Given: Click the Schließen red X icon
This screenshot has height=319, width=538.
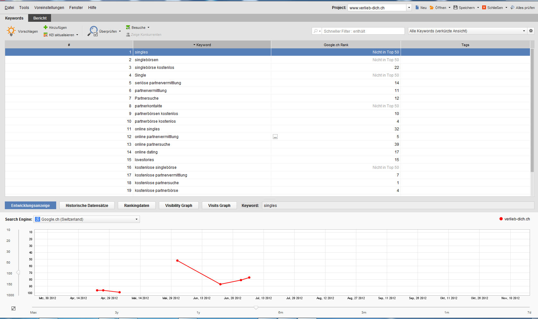Looking at the screenshot, I should (484, 7).
